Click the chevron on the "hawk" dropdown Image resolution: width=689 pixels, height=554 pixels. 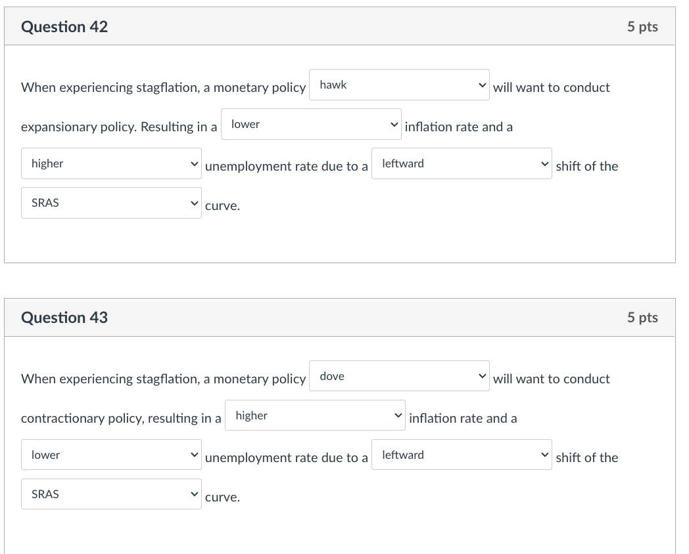click(481, 85)
